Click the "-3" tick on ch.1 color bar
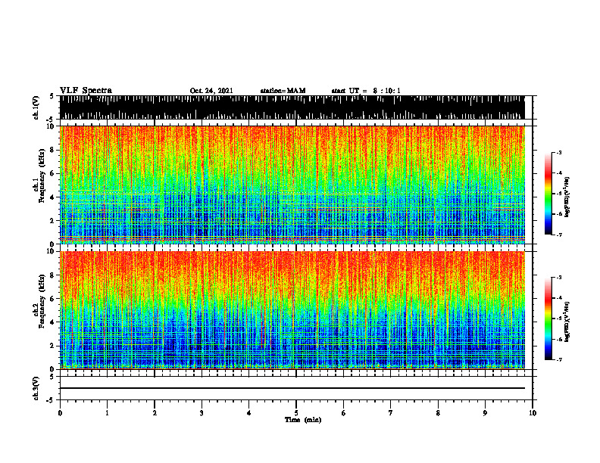600x463 pixels. click(559, 152)
